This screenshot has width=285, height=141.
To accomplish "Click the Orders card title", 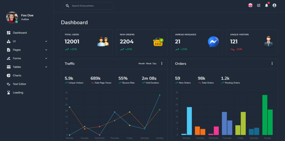I will [x=180, y=64].
